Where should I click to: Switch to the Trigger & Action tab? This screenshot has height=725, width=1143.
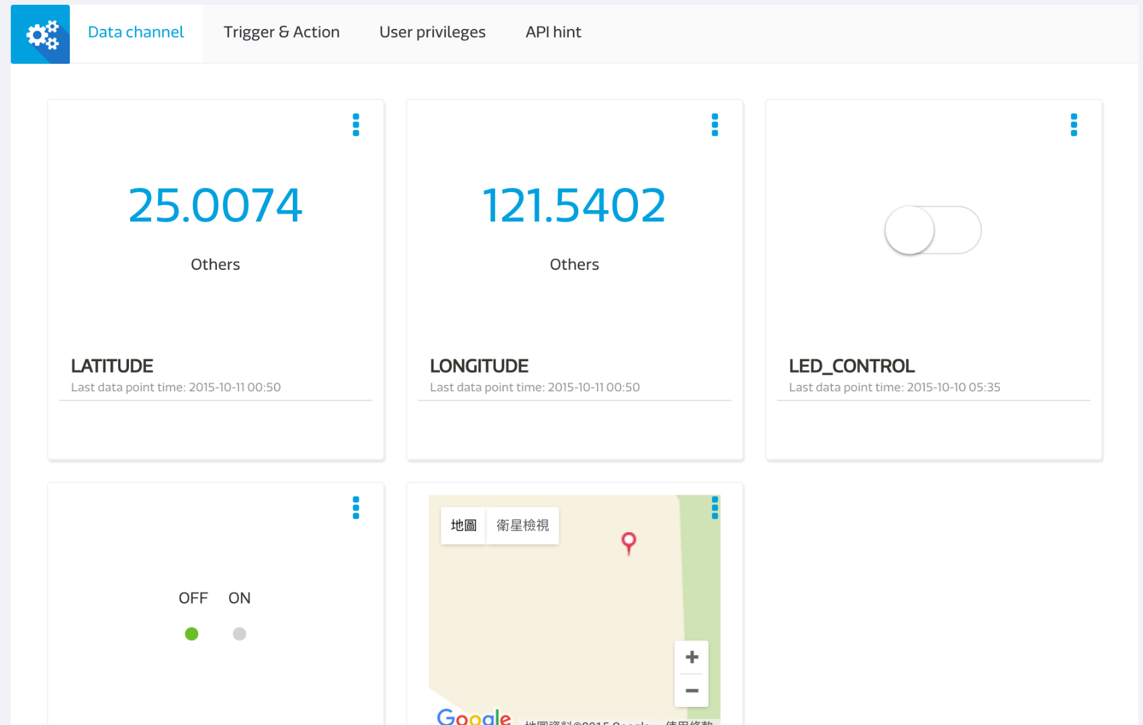[281, 32]
